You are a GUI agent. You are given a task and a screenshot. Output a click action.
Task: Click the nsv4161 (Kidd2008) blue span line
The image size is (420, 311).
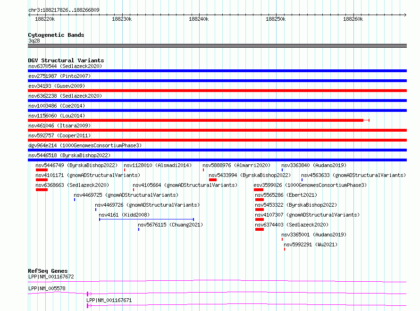pos(146,219)
